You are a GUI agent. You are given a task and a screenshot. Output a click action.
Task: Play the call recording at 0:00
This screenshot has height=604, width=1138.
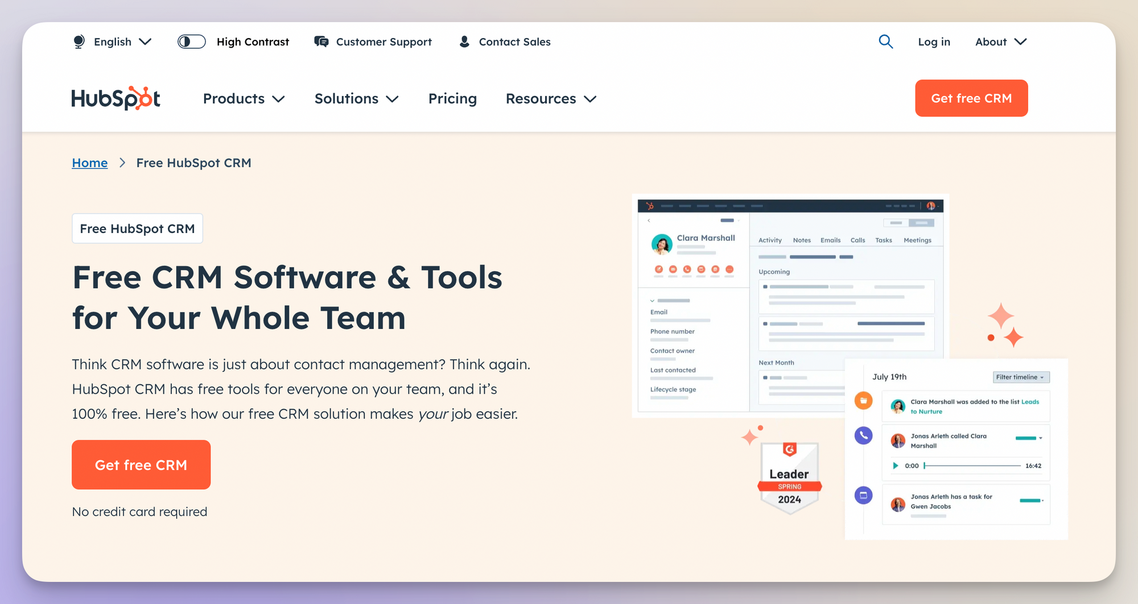coord(896,465)
